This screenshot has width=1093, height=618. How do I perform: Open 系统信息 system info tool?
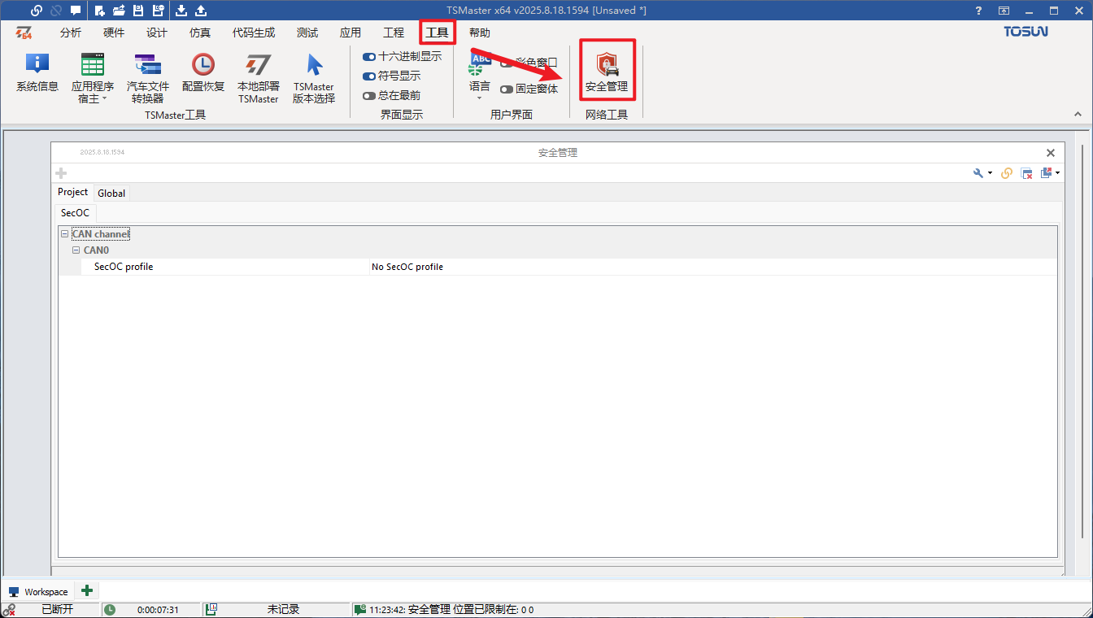[37, 72]
